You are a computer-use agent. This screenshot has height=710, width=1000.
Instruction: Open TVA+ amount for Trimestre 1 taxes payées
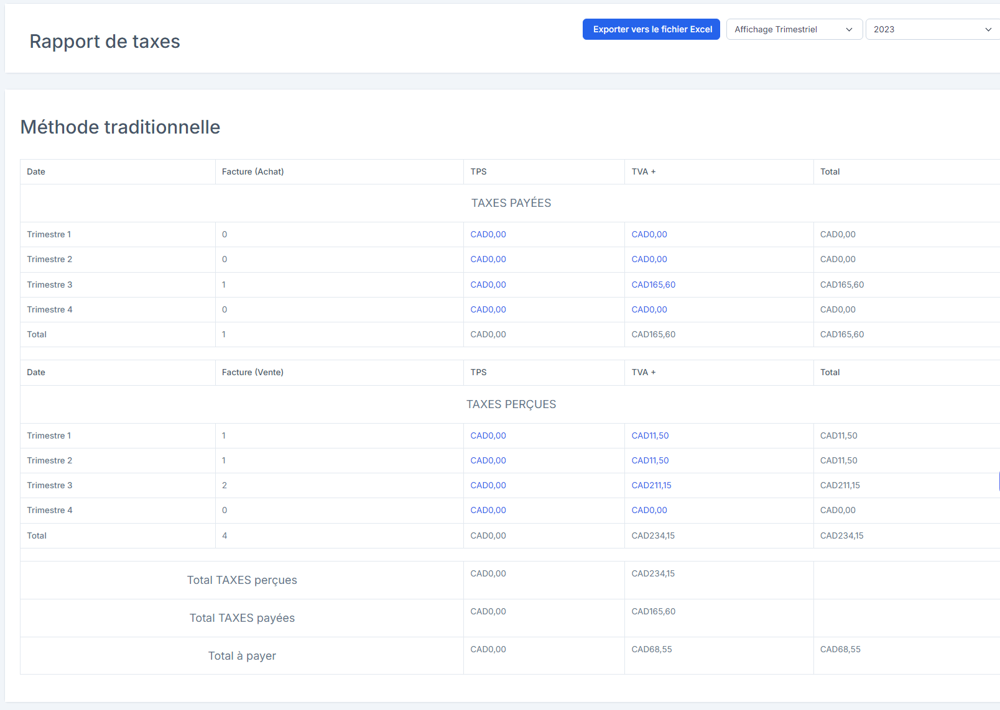(x=649, y=234)
